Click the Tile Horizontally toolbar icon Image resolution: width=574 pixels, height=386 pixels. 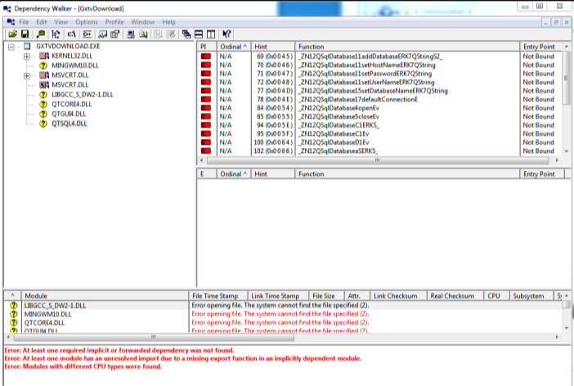[199, 34]
